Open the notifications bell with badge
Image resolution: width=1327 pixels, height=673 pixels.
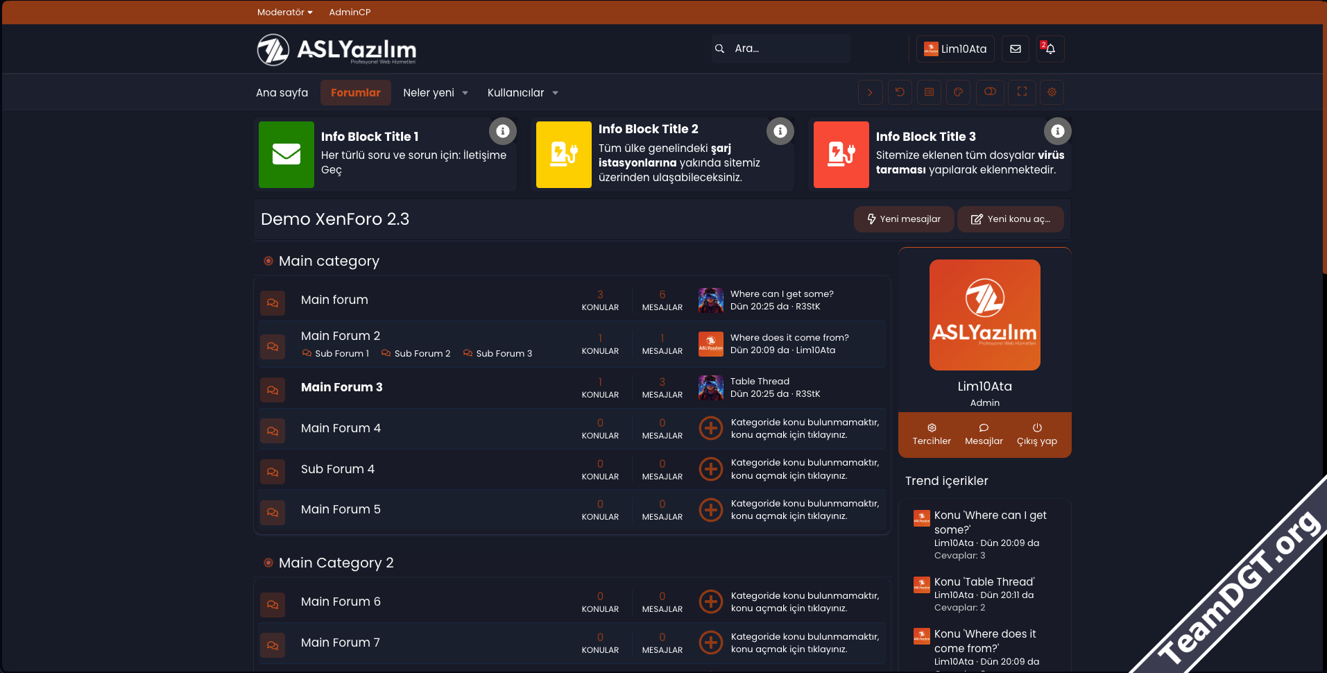click(1050, 49)
